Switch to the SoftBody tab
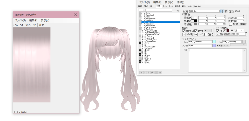Screen dimensions: 249x121 pos(198,6)
